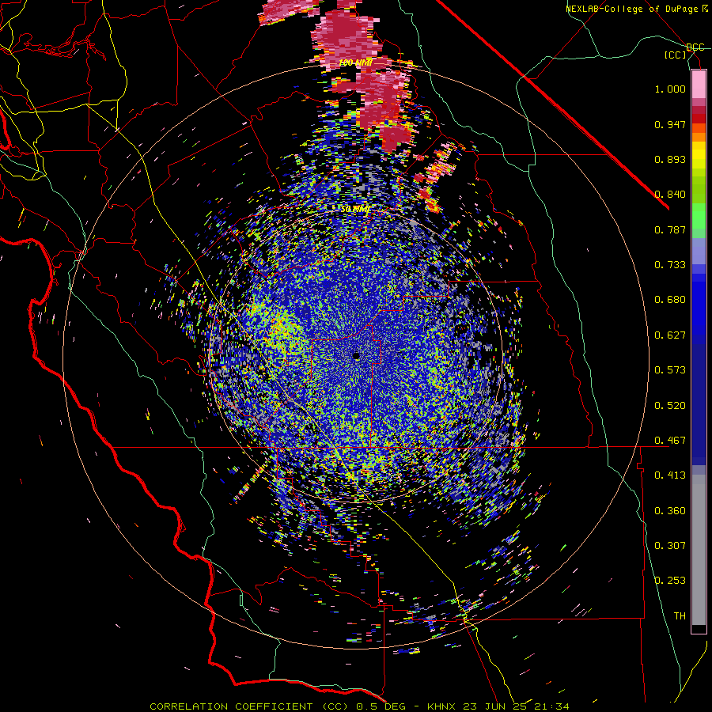Click the [CC] units label

[676, 55]
